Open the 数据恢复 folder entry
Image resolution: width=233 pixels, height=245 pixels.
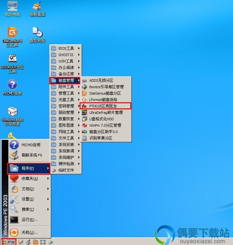coord(66,119)
